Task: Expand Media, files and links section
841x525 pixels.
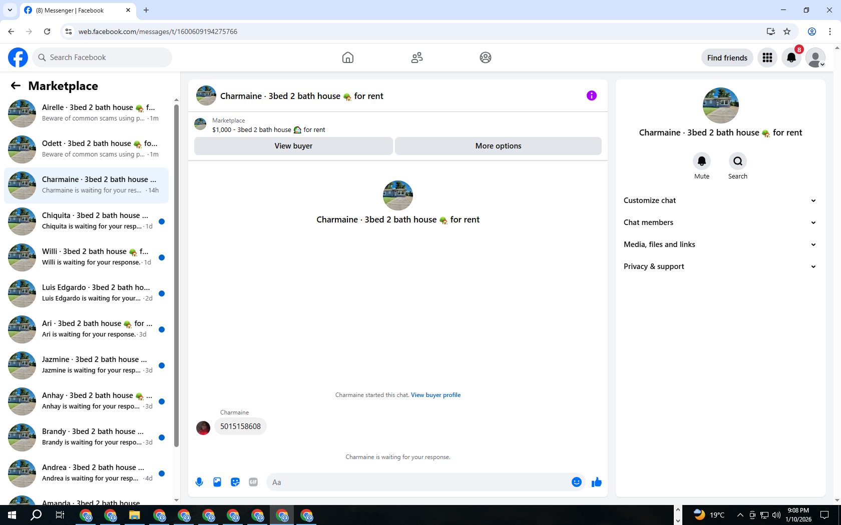Action: [x=720, y=244]
